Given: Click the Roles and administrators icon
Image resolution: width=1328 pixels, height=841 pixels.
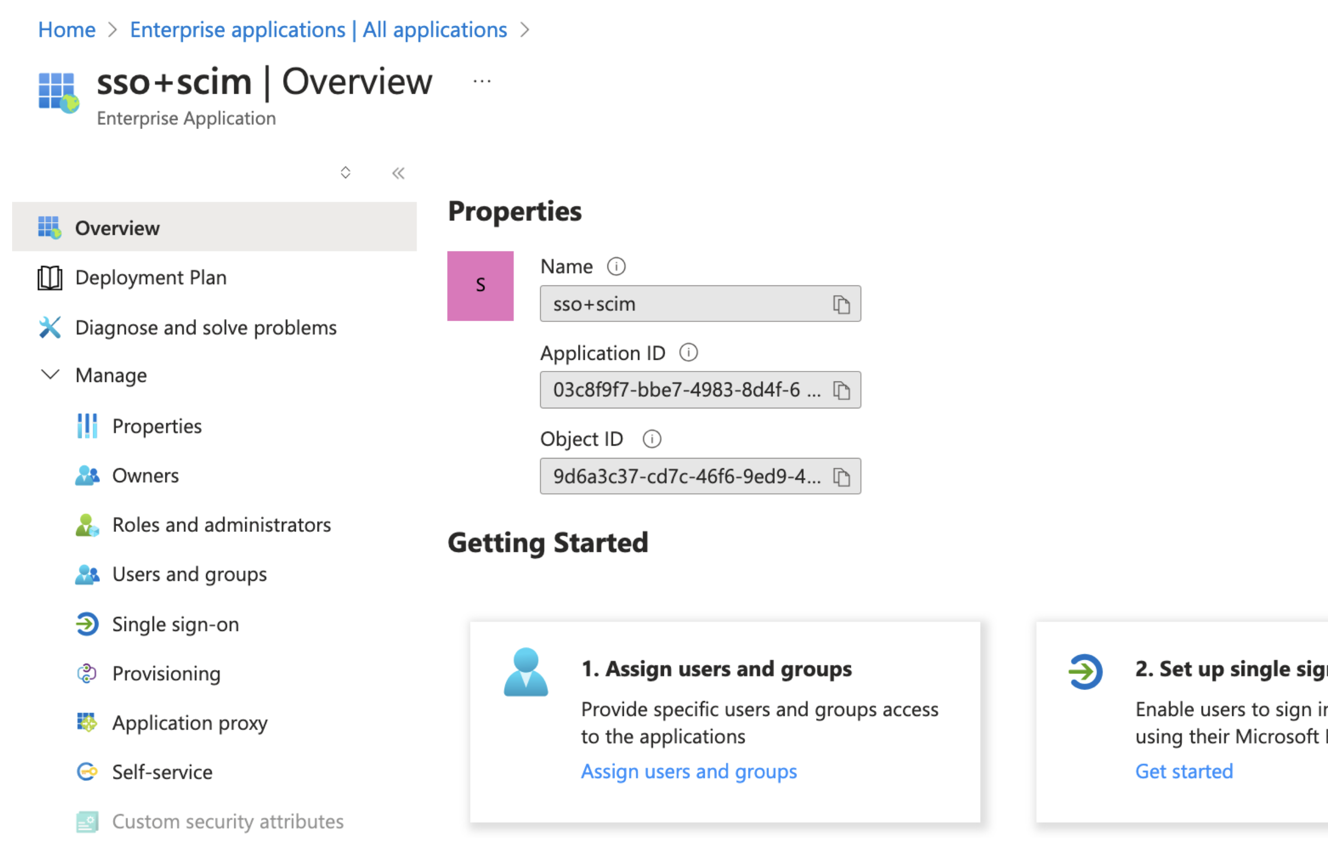Looking at the screenshot, I should [x=87, y=525].
